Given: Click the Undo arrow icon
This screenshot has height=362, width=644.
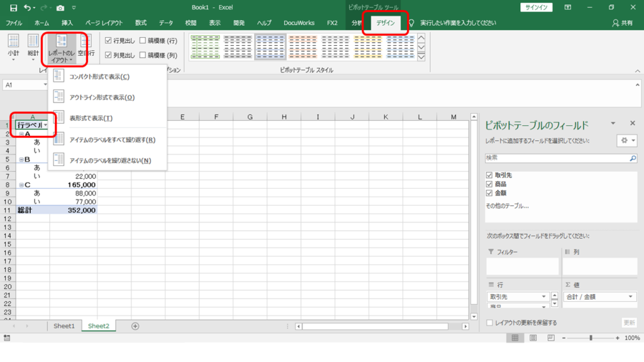Looking at the screenshot, I should 26,8.
